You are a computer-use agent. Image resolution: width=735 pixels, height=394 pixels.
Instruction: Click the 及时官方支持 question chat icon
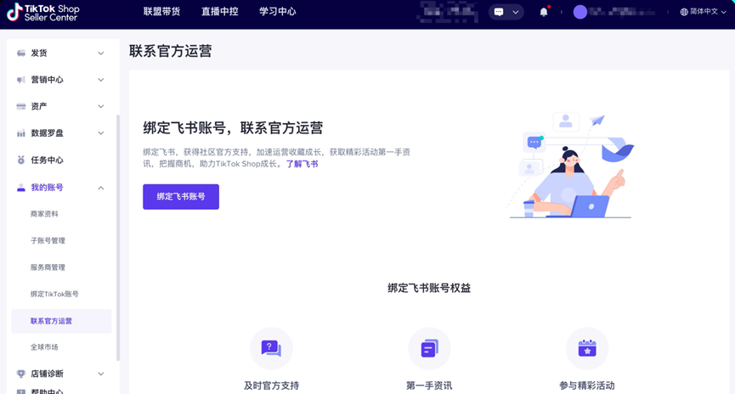pyautogui.click(x=271, y=348)
